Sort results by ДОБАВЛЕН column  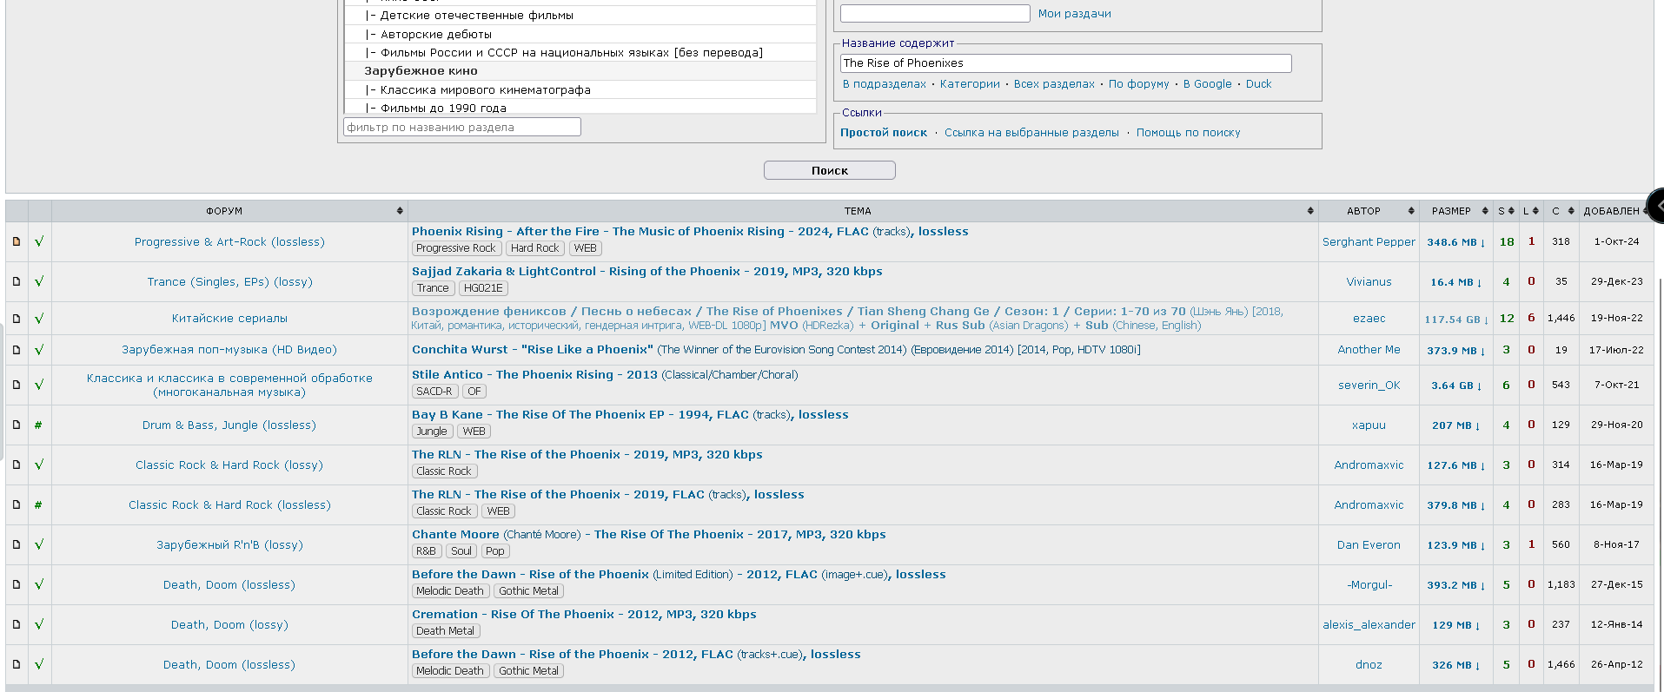(x=1615, y=211)
